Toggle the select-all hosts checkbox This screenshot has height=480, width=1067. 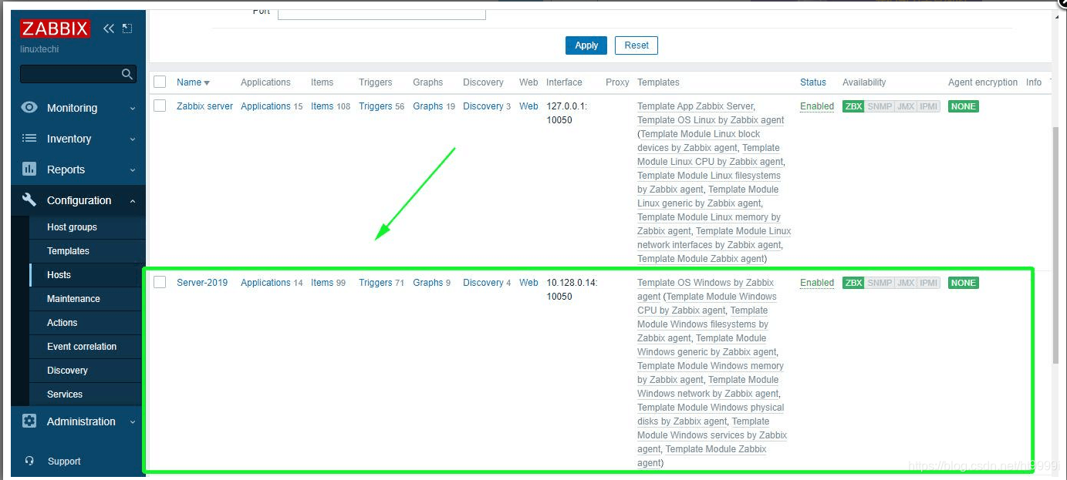pyautogui.click(x=160, y=82)
